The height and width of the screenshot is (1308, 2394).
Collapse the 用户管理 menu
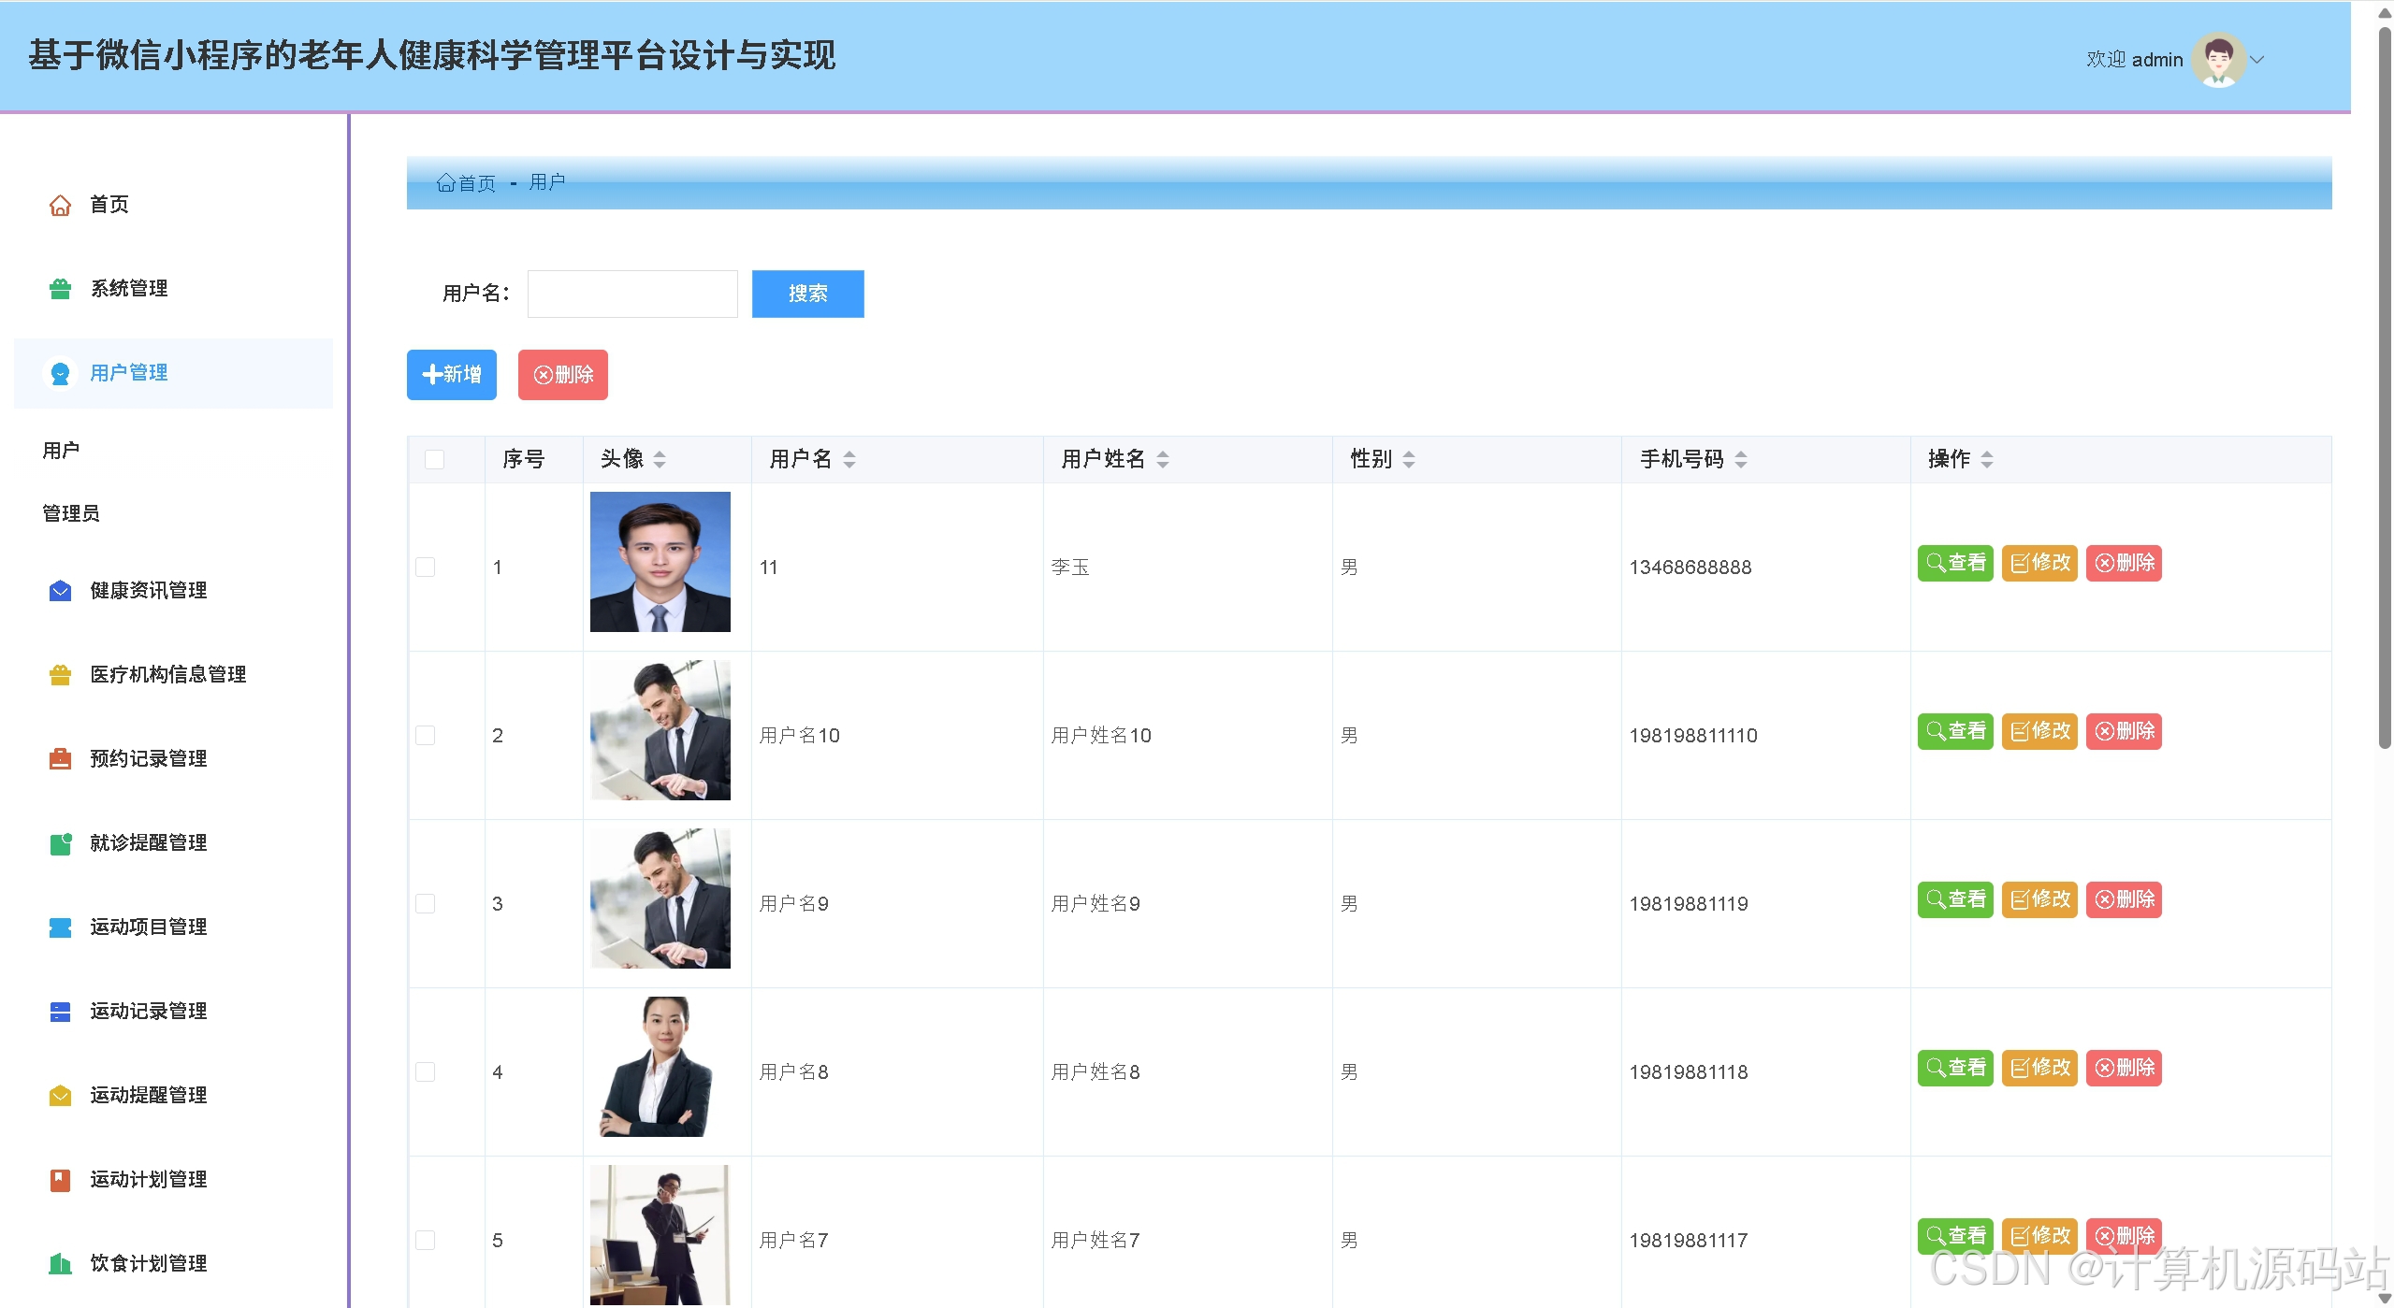click(173, 373)
